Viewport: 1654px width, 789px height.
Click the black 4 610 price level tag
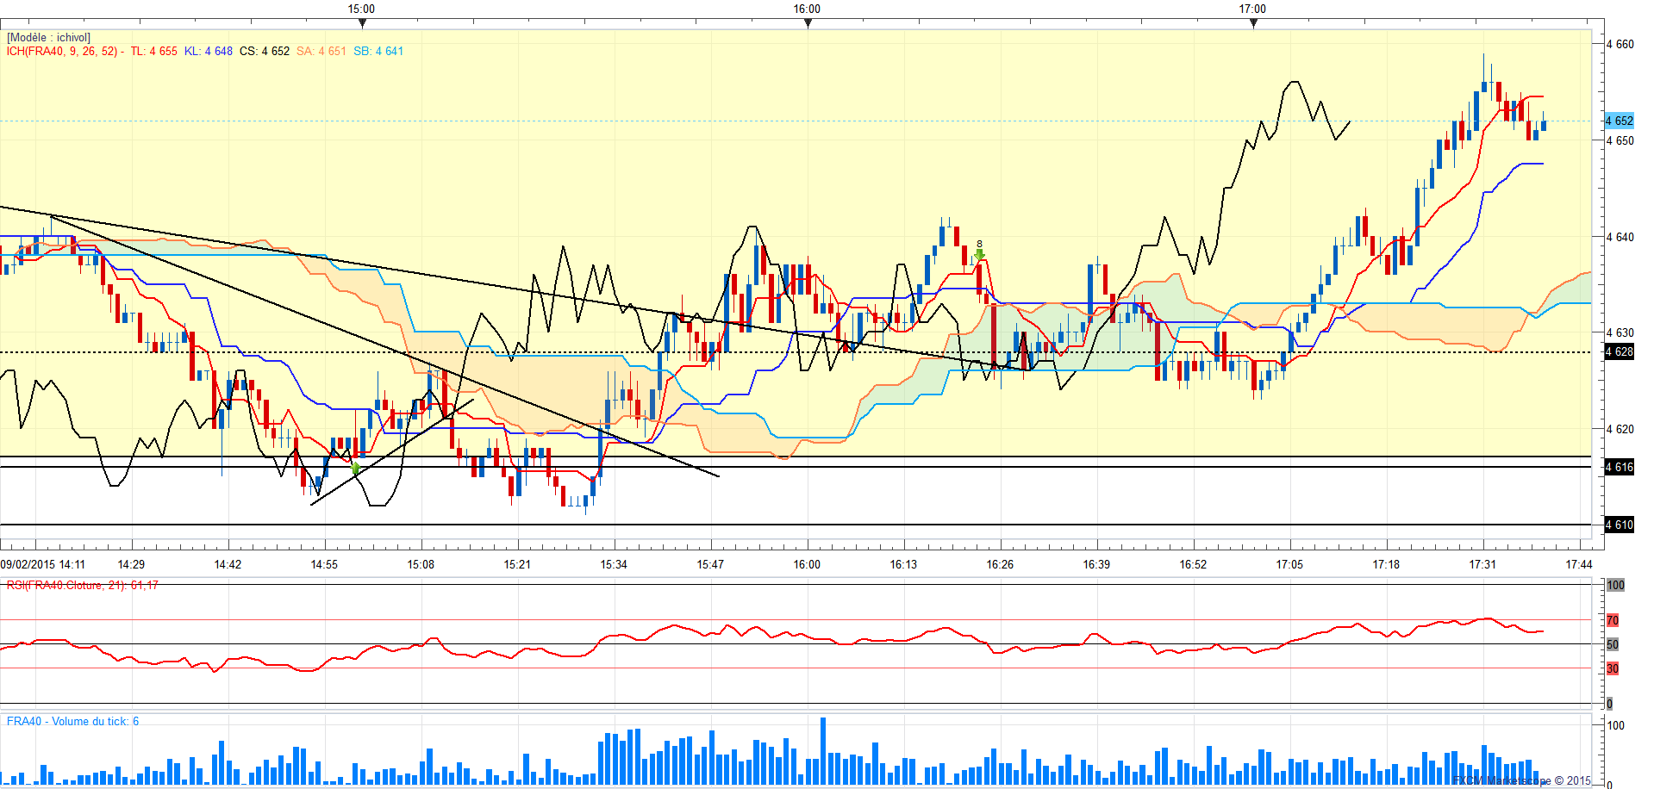click(x=1620, y=525)
